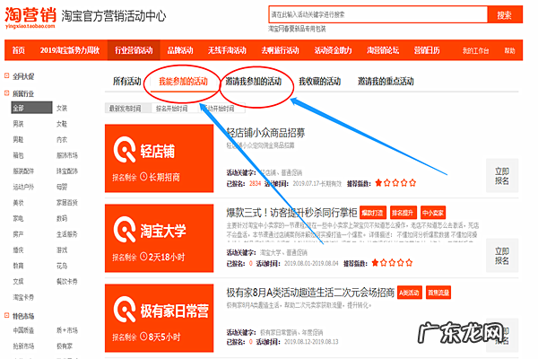Viewport: 538px width, 359px height.
Task: Visit 淘营销论坛 from the nav bar
Action: pos(383,50)
